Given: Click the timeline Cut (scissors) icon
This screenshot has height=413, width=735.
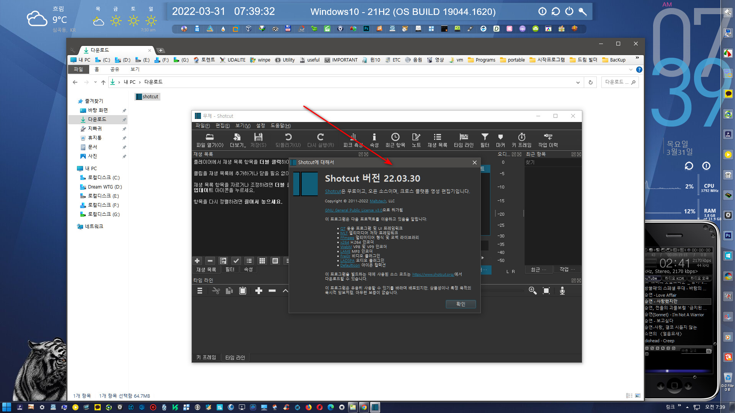Looking at the screenshot, I should pyautogui.click(x=216, y=291).
